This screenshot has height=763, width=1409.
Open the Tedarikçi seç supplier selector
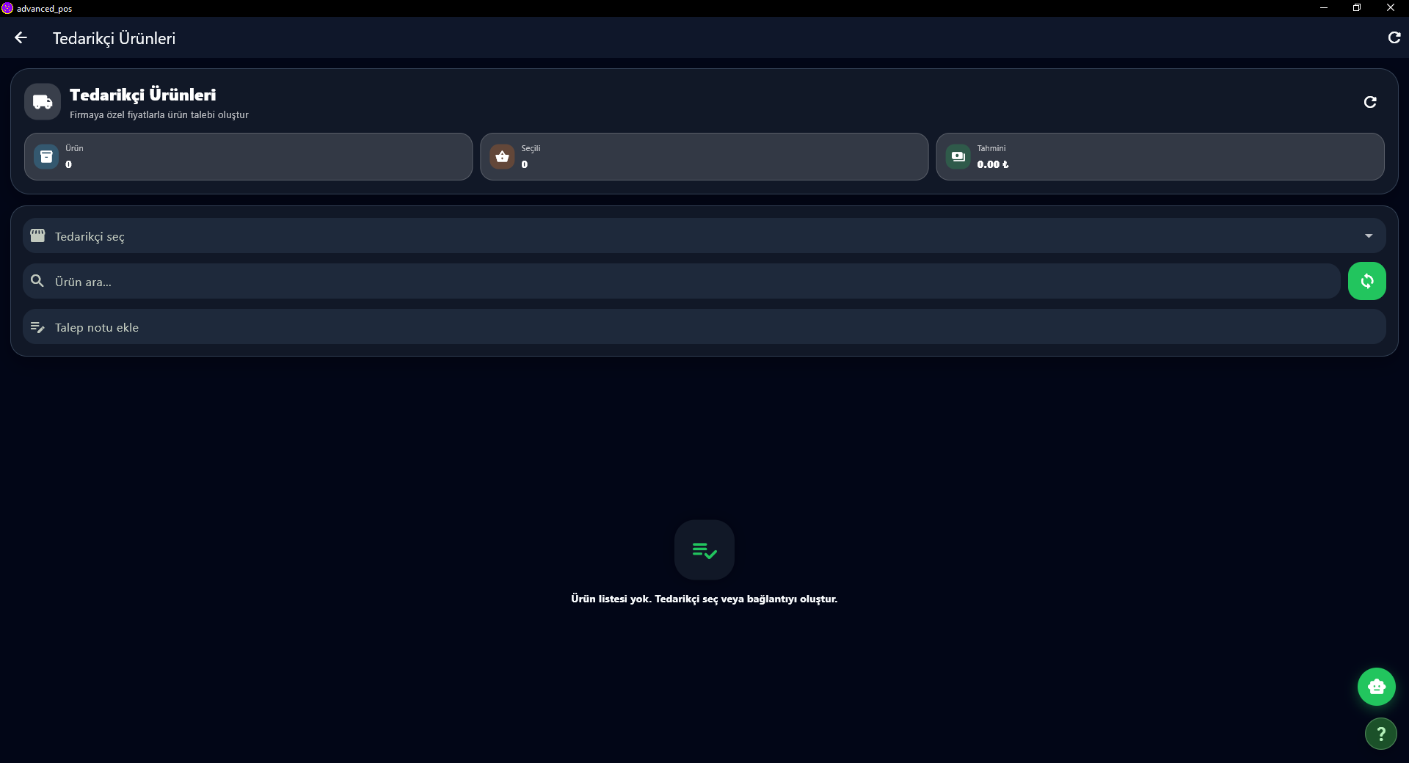tap(704, 236)
